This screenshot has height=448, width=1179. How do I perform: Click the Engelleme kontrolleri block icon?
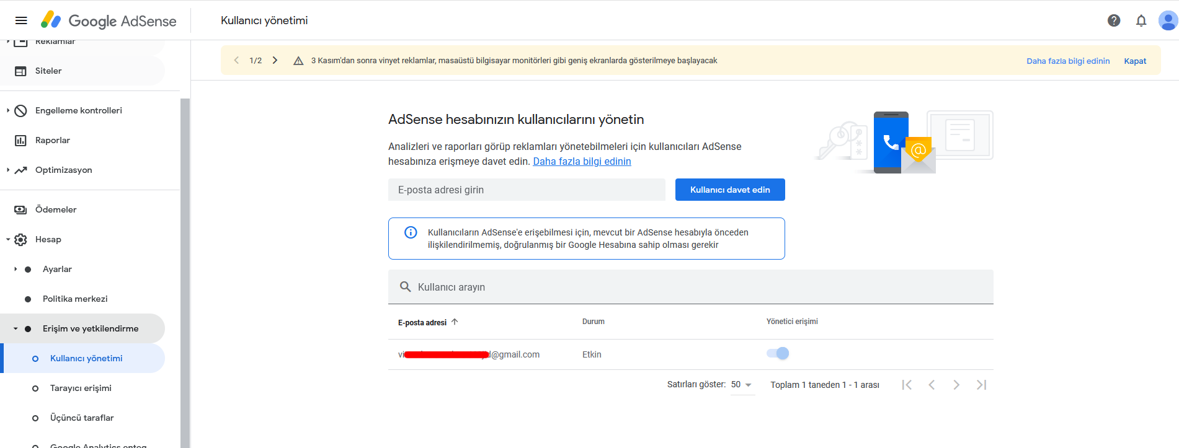point(20,111)
